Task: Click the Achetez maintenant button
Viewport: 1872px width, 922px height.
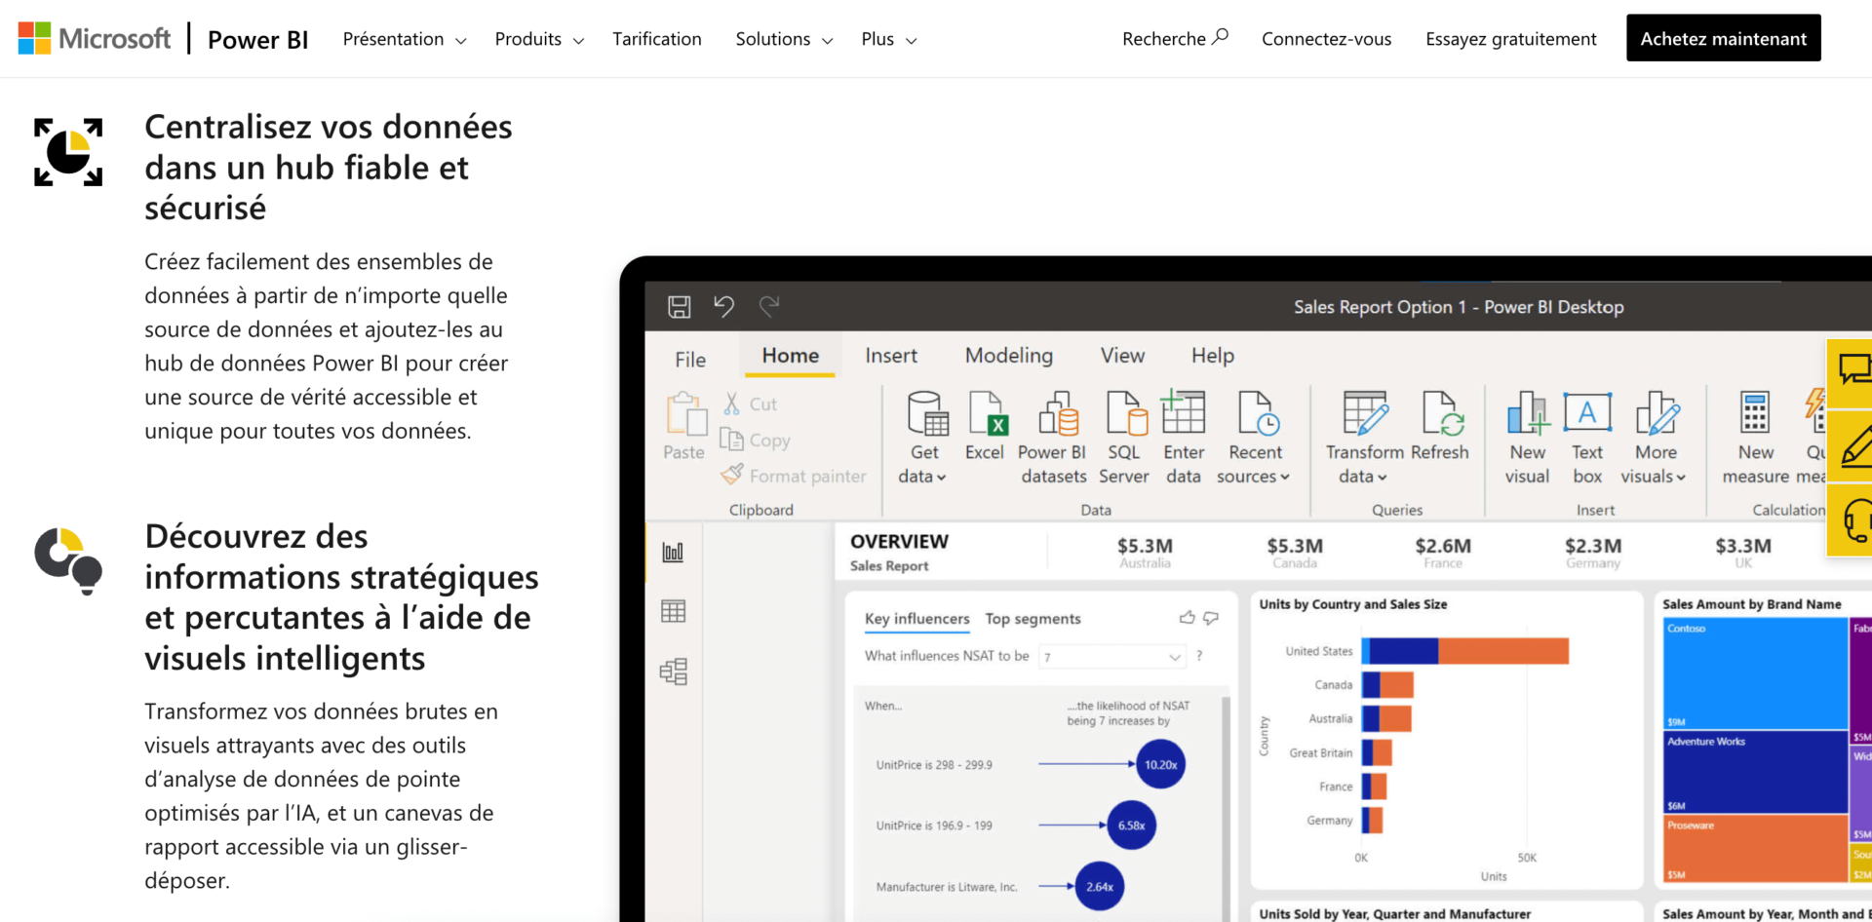Action: pyautogui.click(x=1723, y=38)
